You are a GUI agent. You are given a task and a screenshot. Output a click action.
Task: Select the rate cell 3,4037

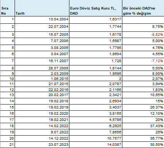coord(96,107)
